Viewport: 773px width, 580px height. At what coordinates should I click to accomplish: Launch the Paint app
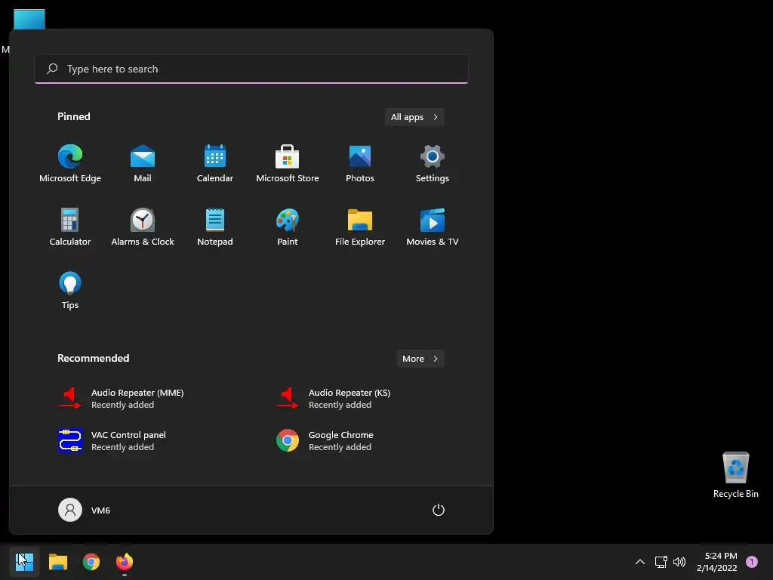pos(288,227)
